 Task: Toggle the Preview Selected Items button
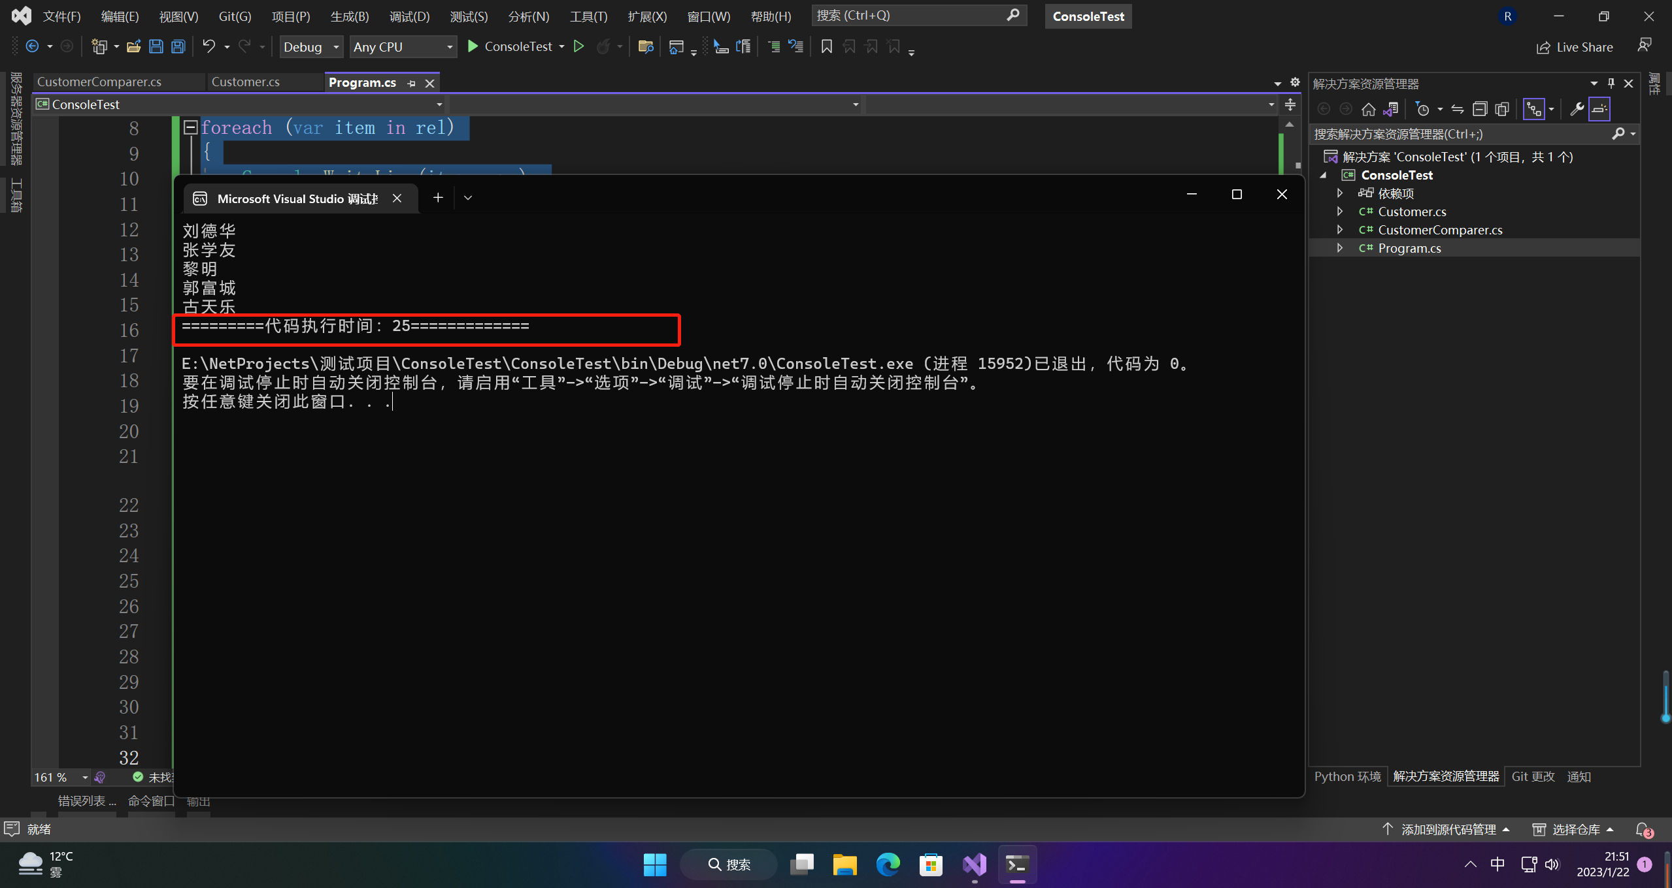click(x=1599, y=109)
